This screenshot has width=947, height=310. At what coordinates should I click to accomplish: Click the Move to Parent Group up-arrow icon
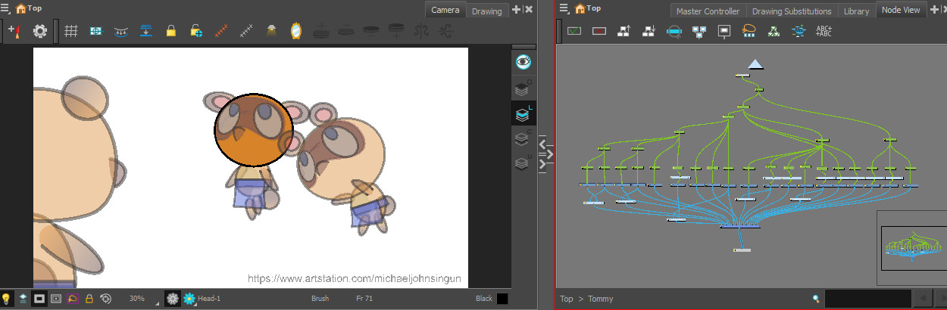624,31
